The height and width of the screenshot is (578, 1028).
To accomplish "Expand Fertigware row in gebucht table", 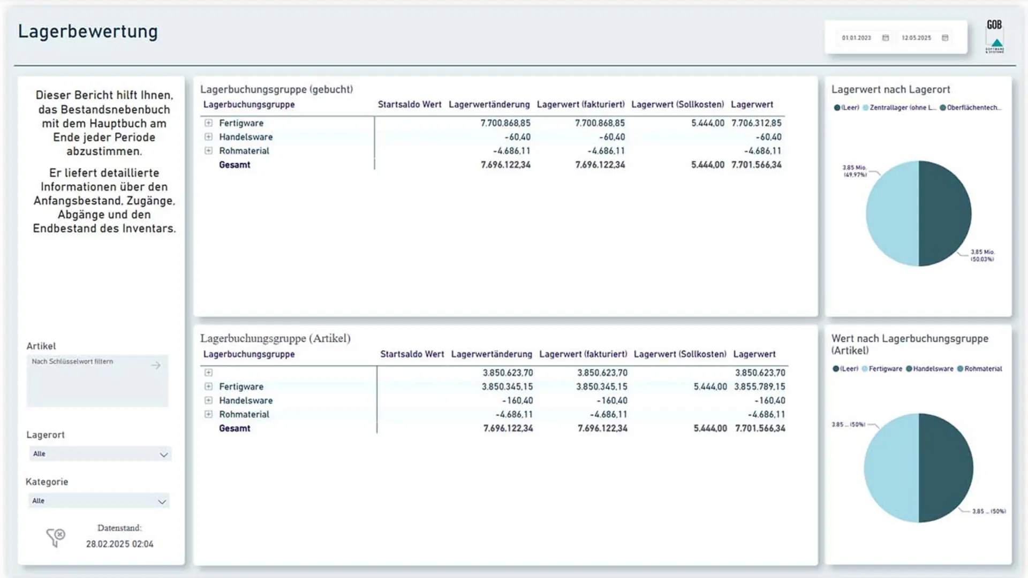I will tap(208, 123).
